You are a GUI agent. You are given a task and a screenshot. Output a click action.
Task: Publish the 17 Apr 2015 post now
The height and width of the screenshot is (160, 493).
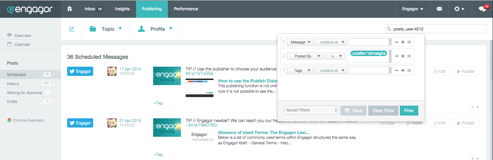466,71
